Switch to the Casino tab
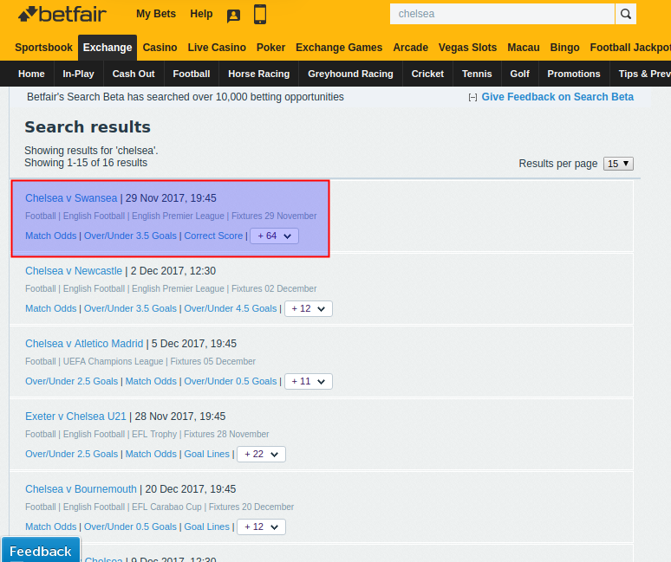Image resolution: width=671 pixels, height=562 pixels. (x=160, y=48)
